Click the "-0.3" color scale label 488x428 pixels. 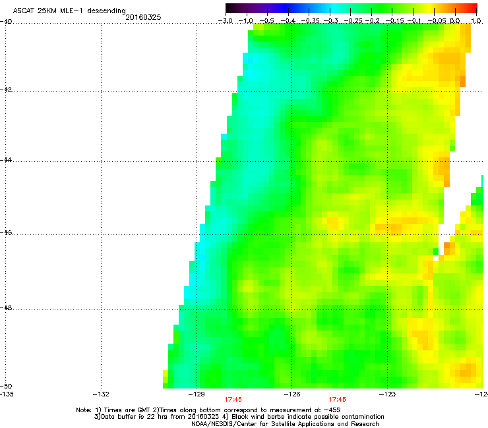click(x=330, y=21)
